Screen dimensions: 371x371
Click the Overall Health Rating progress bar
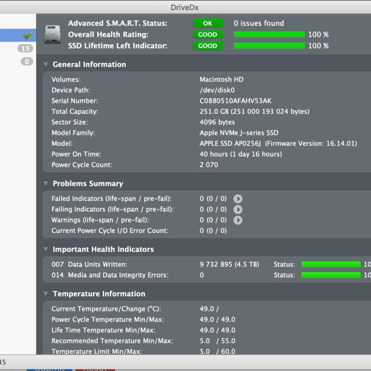(269, 35)
